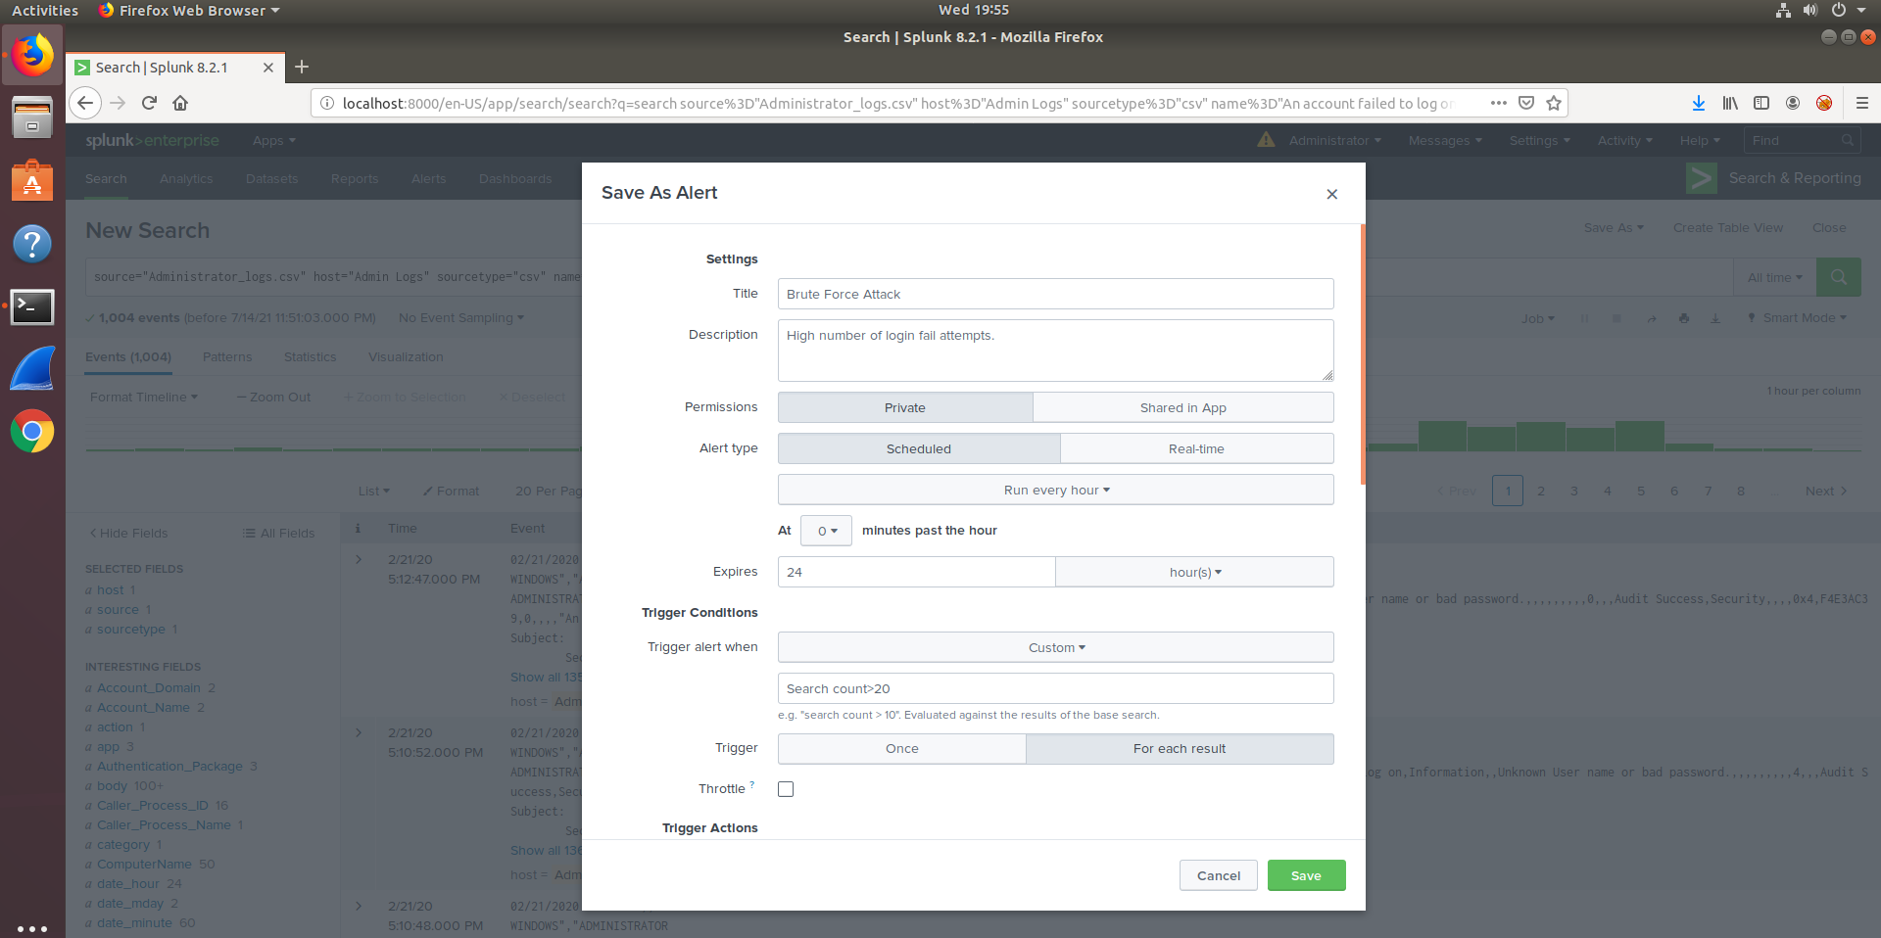Choose Real-time alert type
Screen dimensions: 1881x938
pyautogui.click(x=1197, y=448)
